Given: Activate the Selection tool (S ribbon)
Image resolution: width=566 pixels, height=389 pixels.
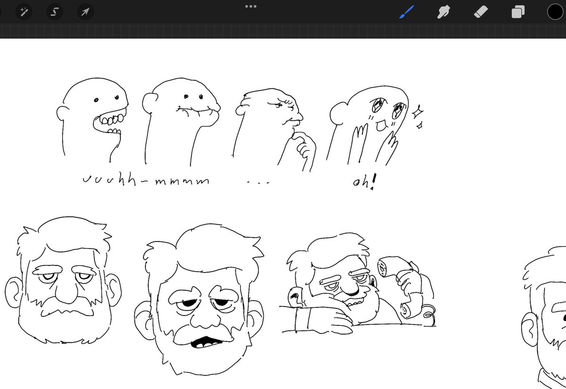Looking at the screenshot, I should coord(55,12).
